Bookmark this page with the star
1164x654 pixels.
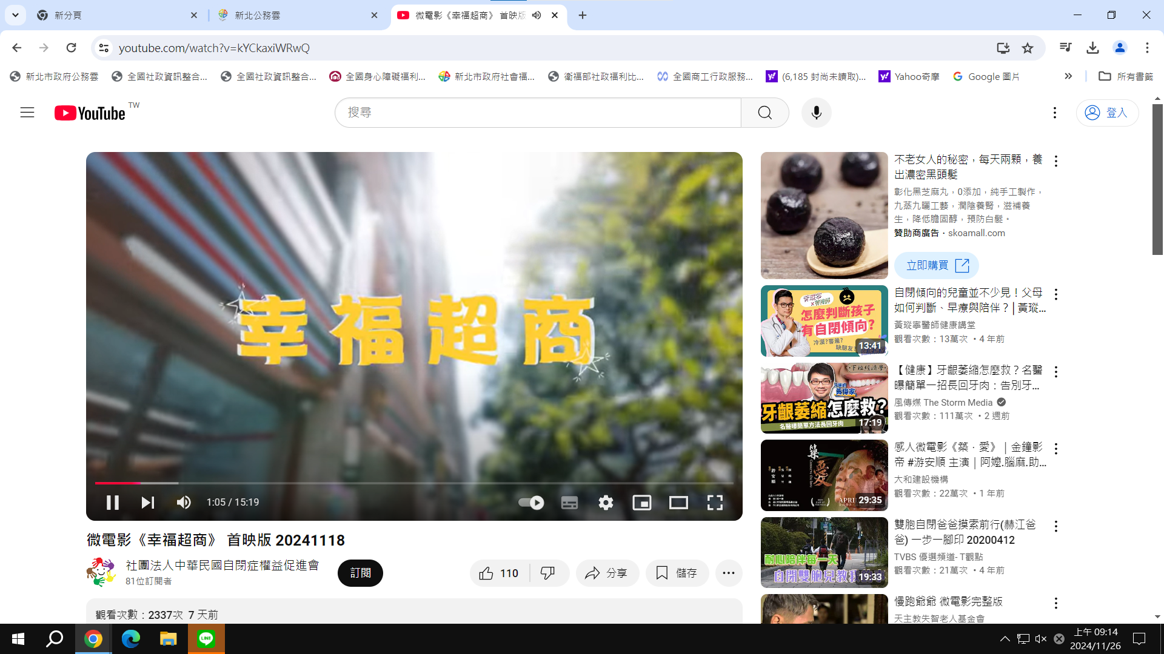pyautogui.click(x=1028, y=48)
